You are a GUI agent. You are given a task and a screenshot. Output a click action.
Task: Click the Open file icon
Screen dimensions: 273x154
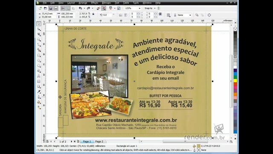tap(45, 8)
